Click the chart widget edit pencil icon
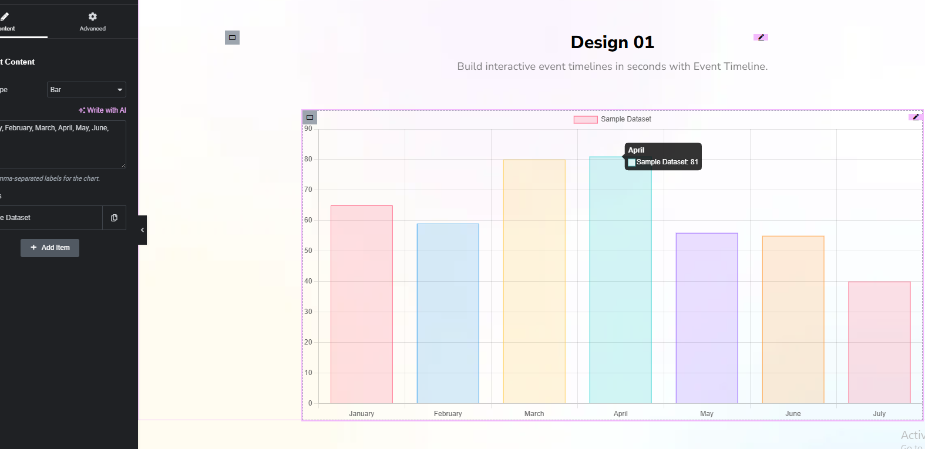Viewport: 925px width, 449px height. click(x=916, y=117)
